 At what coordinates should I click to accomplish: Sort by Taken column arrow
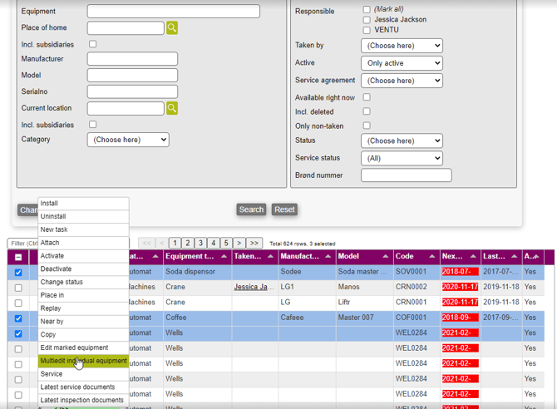coord(271,256)
